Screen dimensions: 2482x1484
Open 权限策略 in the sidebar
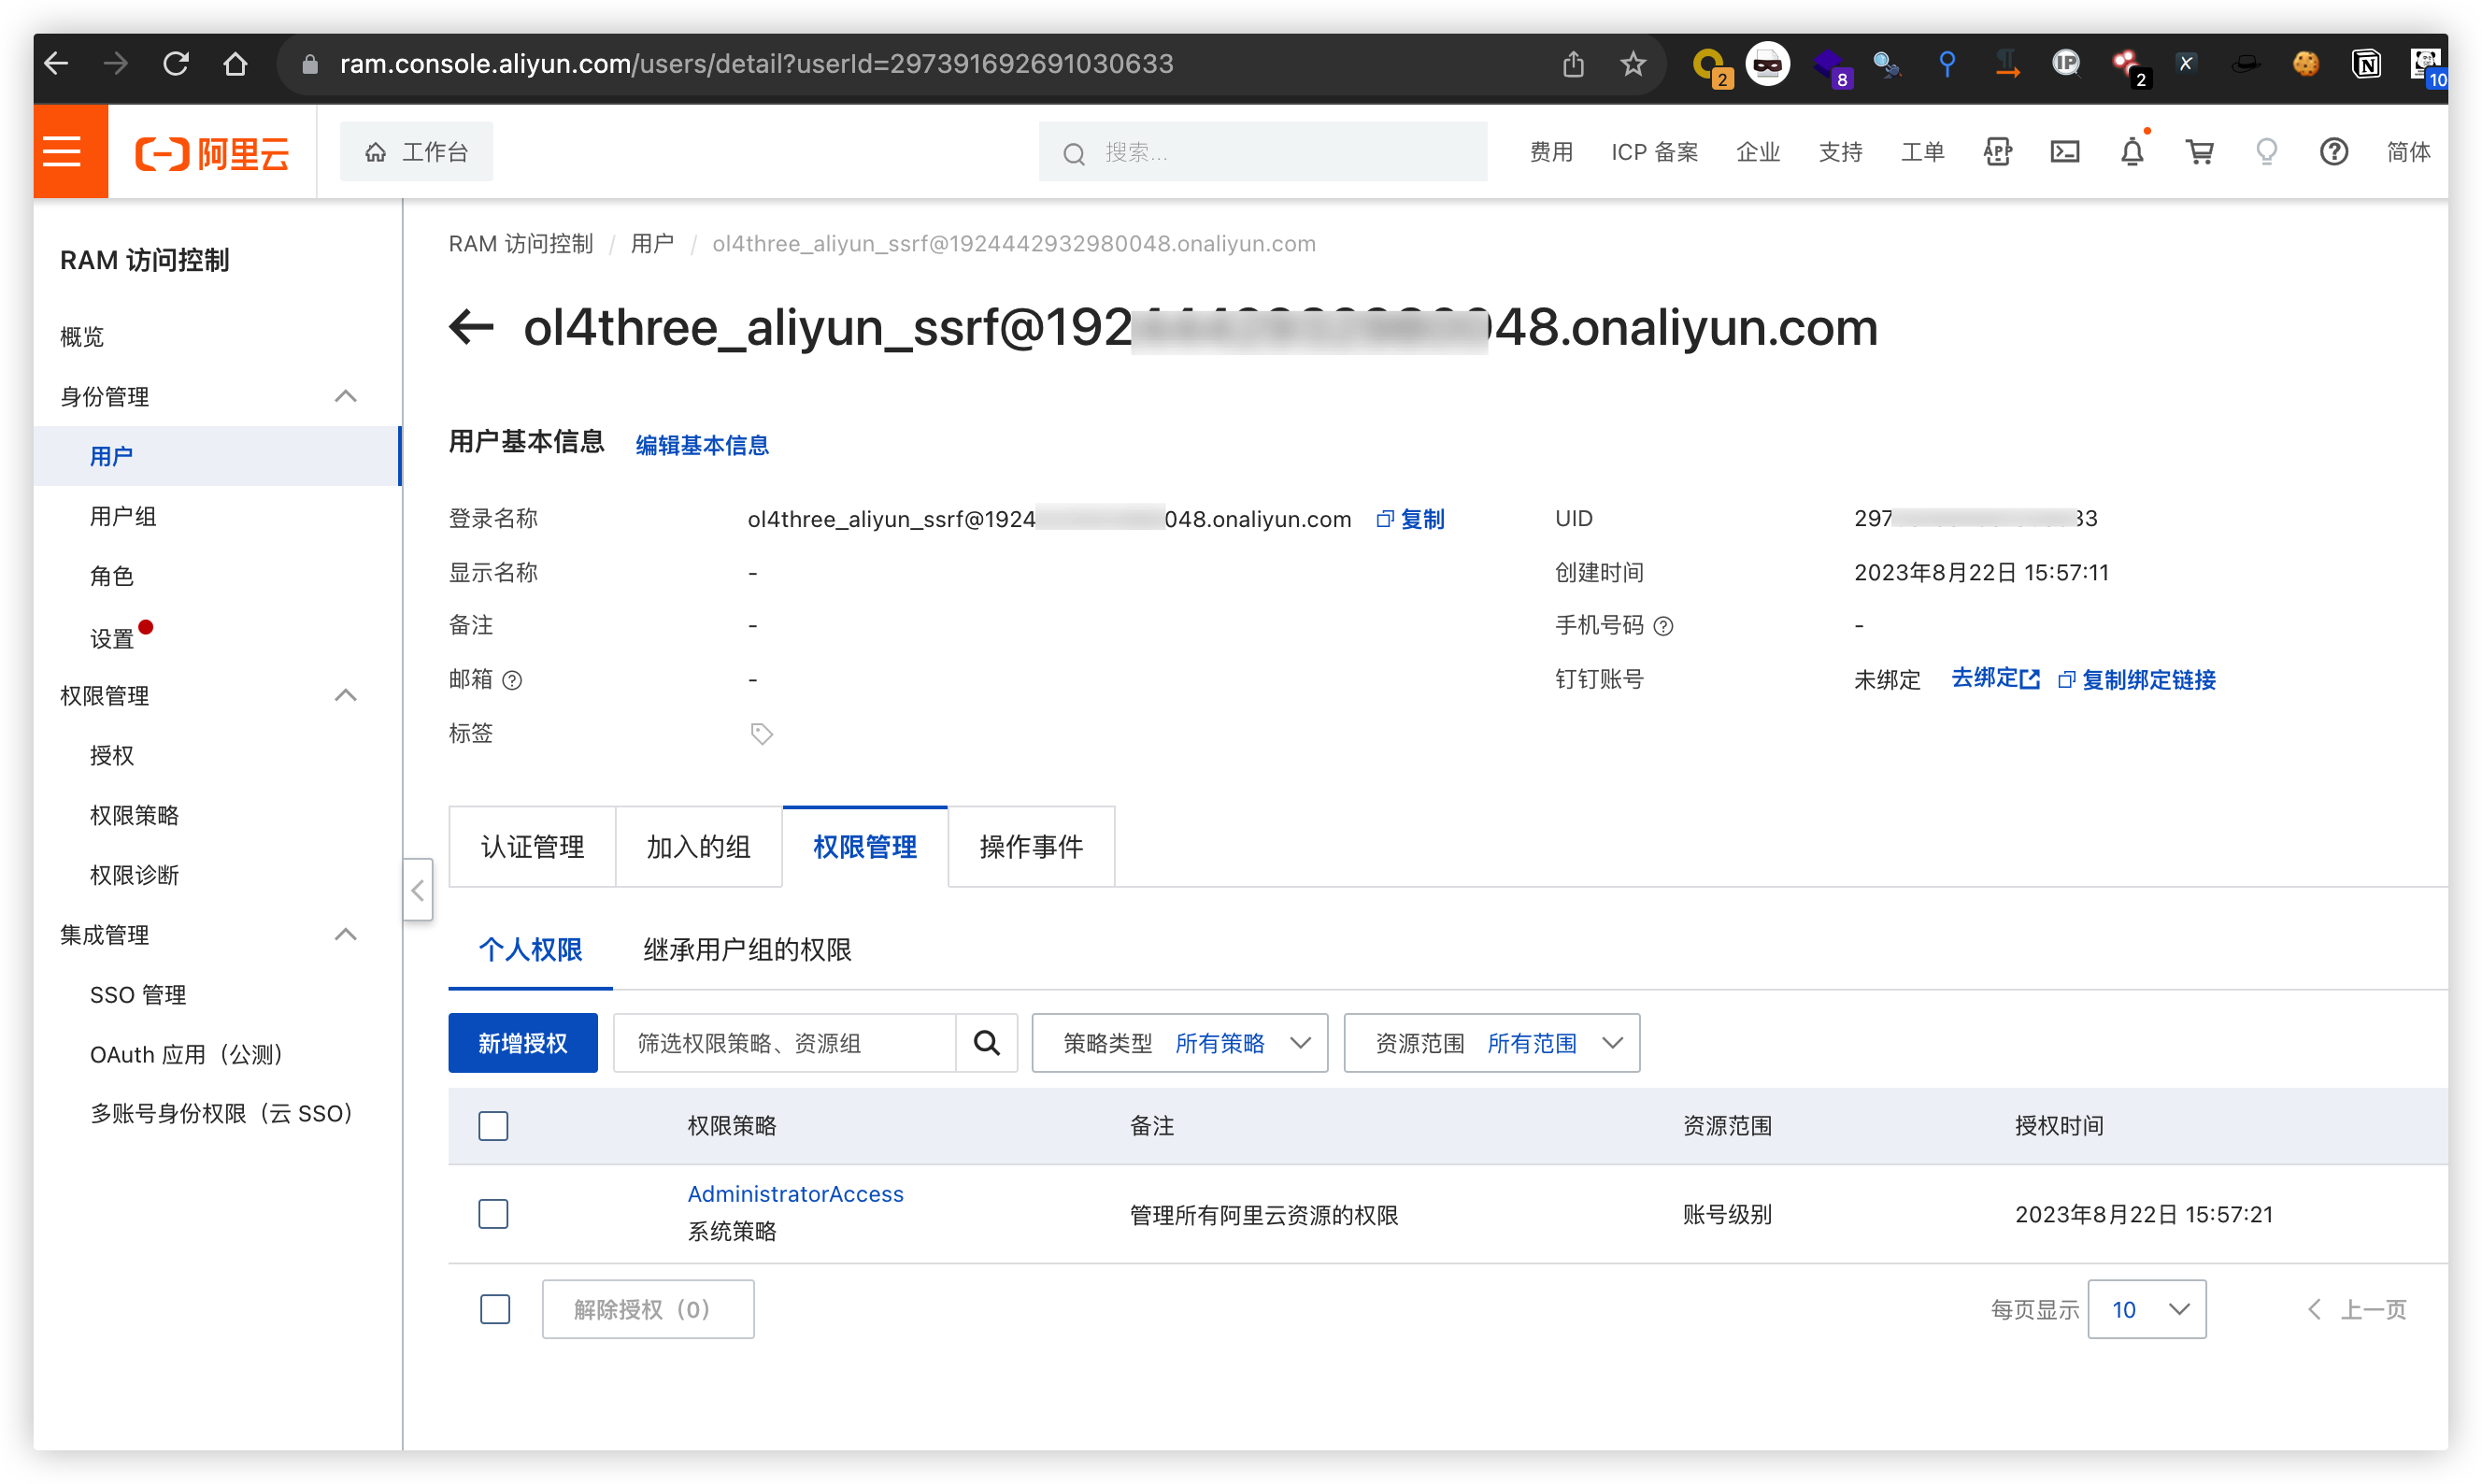click(x=134, y=815)
